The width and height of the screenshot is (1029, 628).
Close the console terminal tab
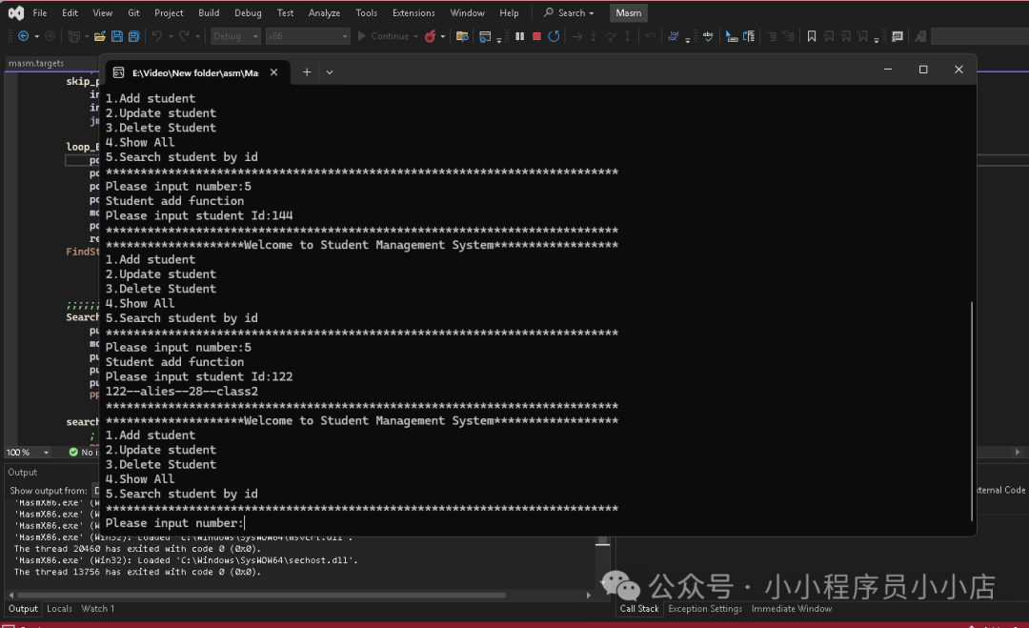(x=273, y=72)
